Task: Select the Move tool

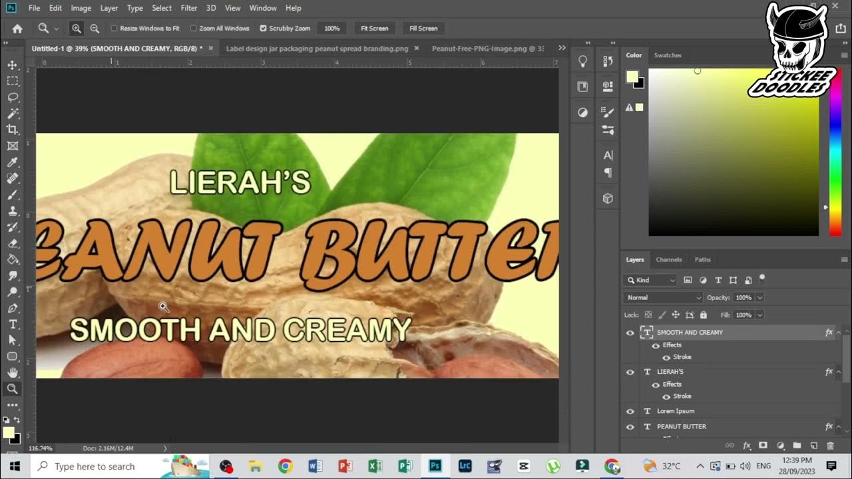Action: tap(13, 65)
